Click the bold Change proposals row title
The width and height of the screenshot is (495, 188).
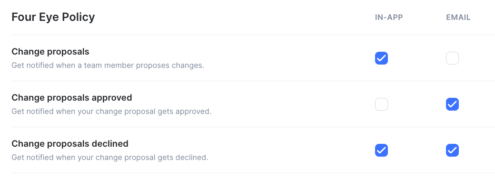(x=50, y=52)
